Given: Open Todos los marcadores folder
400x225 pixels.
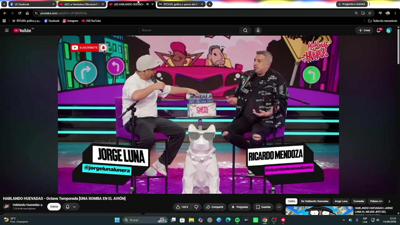Looking at the screenshot, I should [x=382, y=21].
